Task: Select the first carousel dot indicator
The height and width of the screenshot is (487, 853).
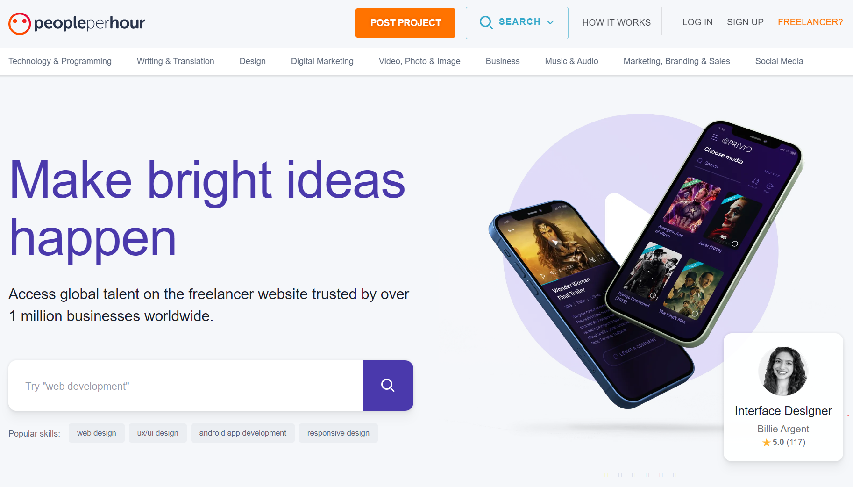Action: [x=606, y=475]
